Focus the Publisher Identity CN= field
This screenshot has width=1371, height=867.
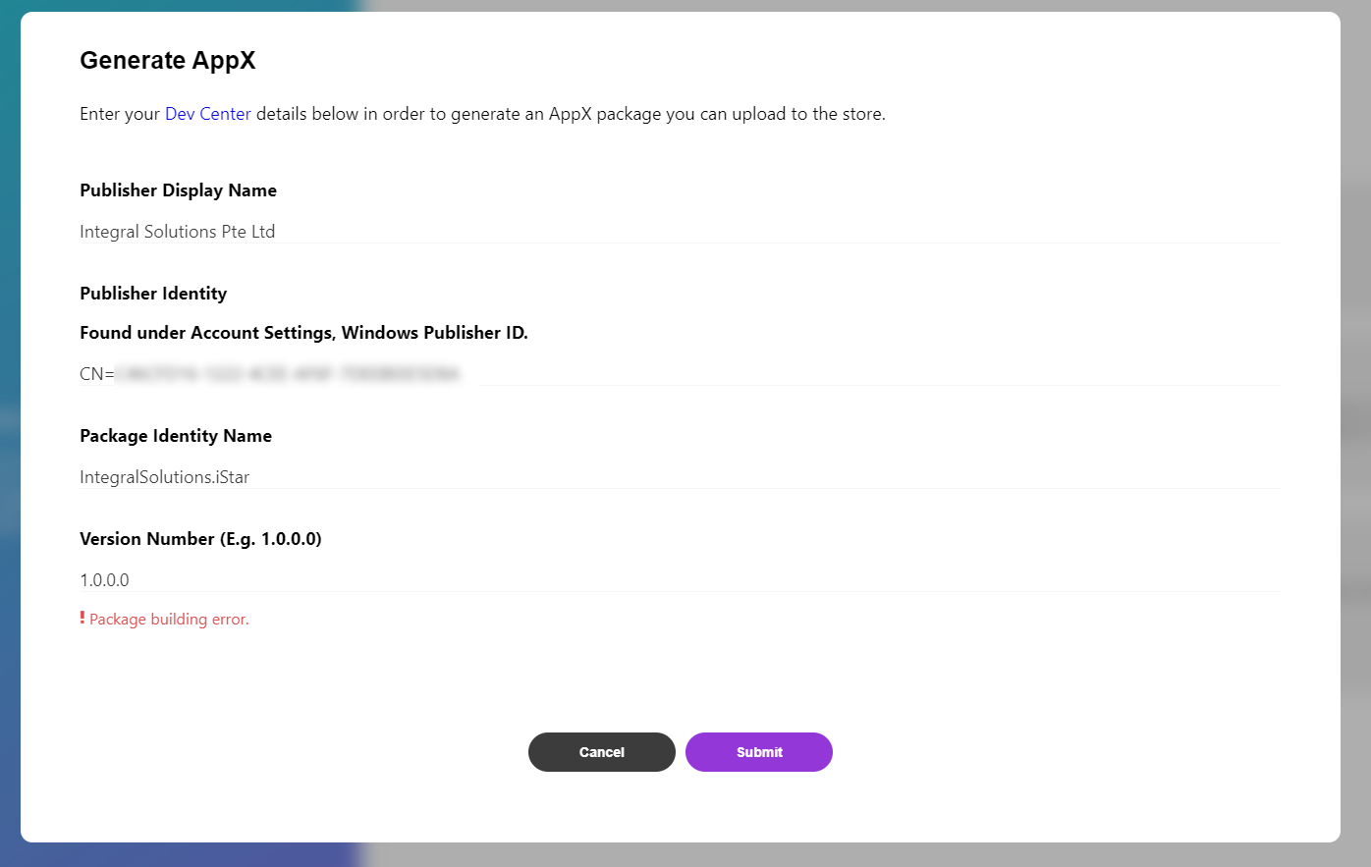[x=680, y=374]
